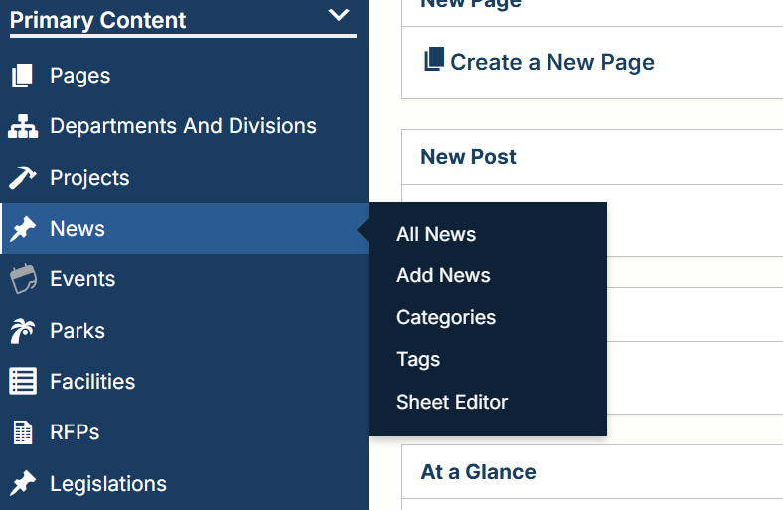Open the Facilities list

click(x=92, y=382)
